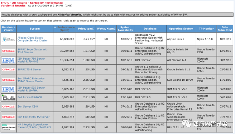Click the sort arrow in Performance header
Viewport: 235px width, 134px height.
coord(55,28)
